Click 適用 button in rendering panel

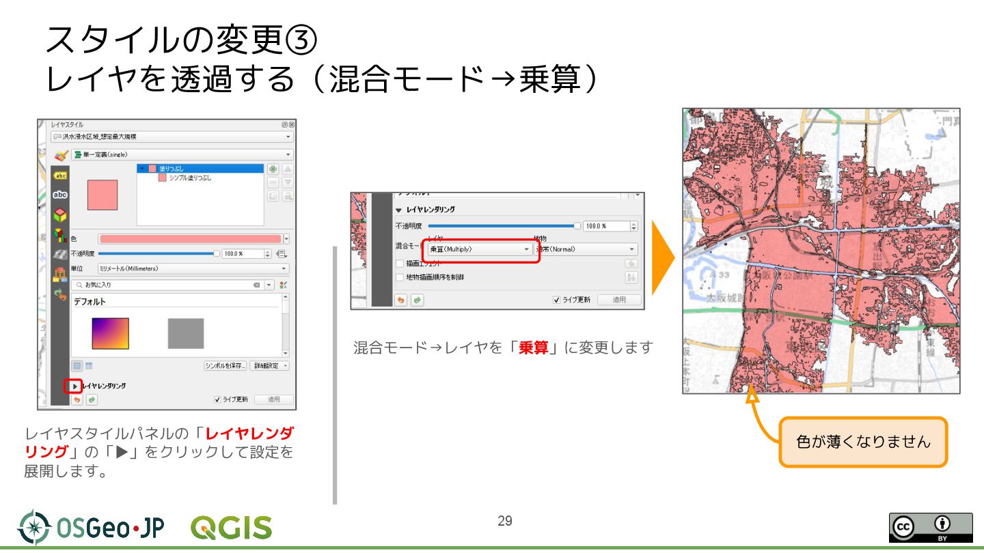[x=619, y=300]
